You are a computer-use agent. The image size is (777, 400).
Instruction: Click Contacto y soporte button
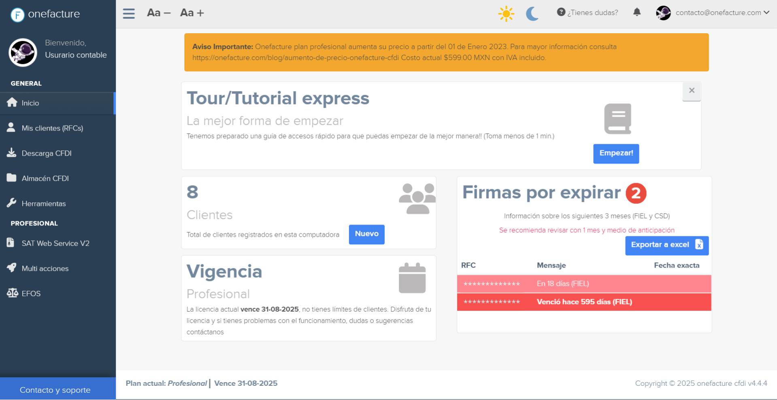pyautogui.click(x=57, y=389)
